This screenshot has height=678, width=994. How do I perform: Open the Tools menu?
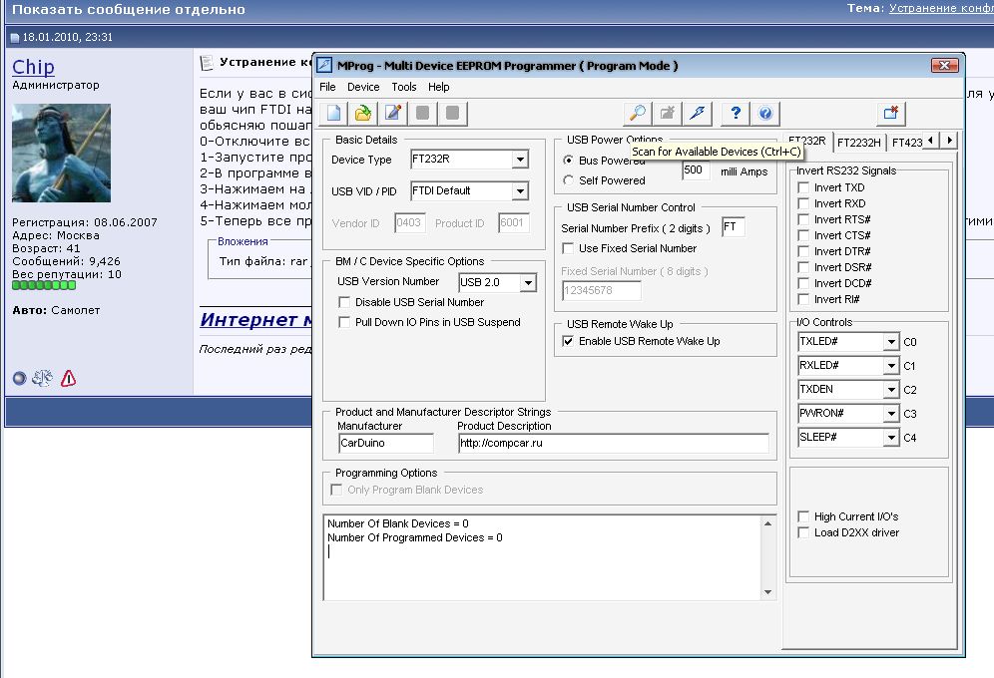click(404, 87)
